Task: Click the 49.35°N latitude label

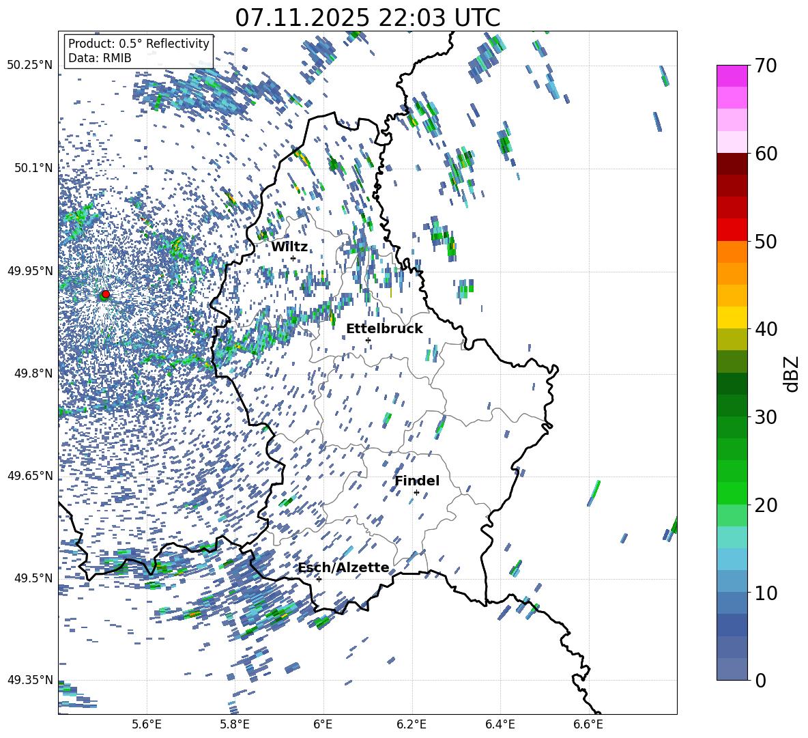Action: click(30, 680)
